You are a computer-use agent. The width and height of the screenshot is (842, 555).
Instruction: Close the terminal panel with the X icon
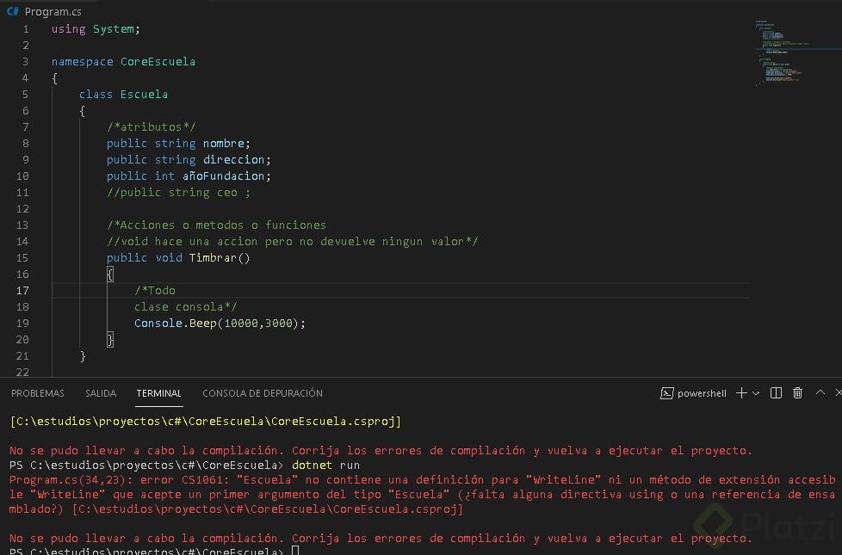point(839,392)
